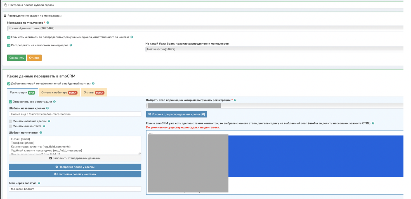The image size is (411, 199).
Task: Enable 'Менять название сделки' checkbox
Action: pos(10,121)
